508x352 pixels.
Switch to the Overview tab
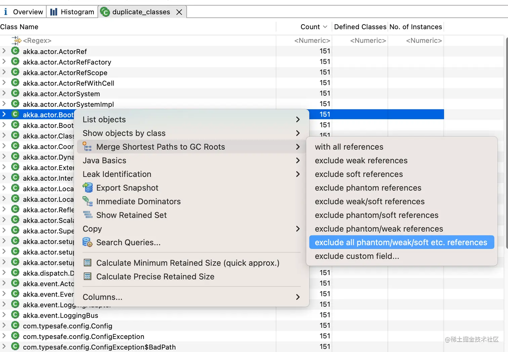pyautogui.click(x=24, y=12)
